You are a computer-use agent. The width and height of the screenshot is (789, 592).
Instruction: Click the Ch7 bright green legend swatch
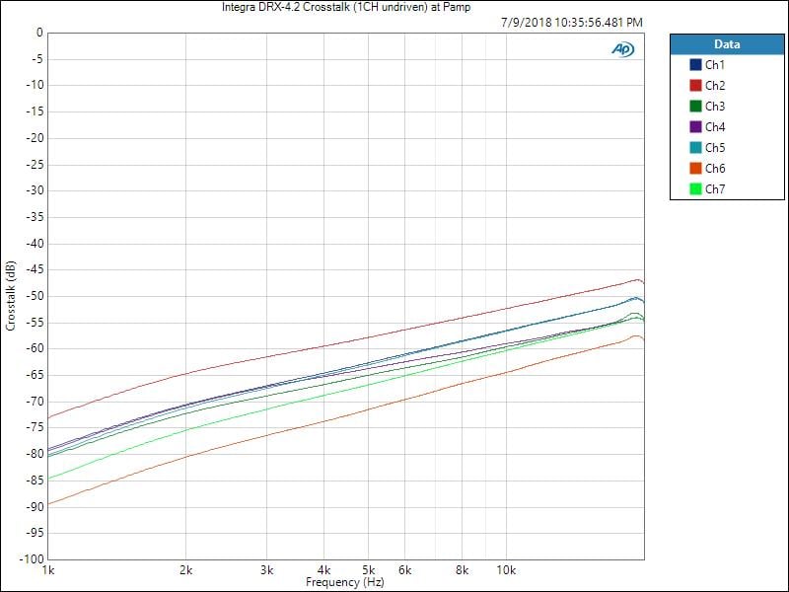pos(695,189)
